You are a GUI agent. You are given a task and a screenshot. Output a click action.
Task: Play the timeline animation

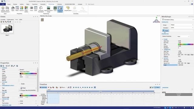click(81, 88)
